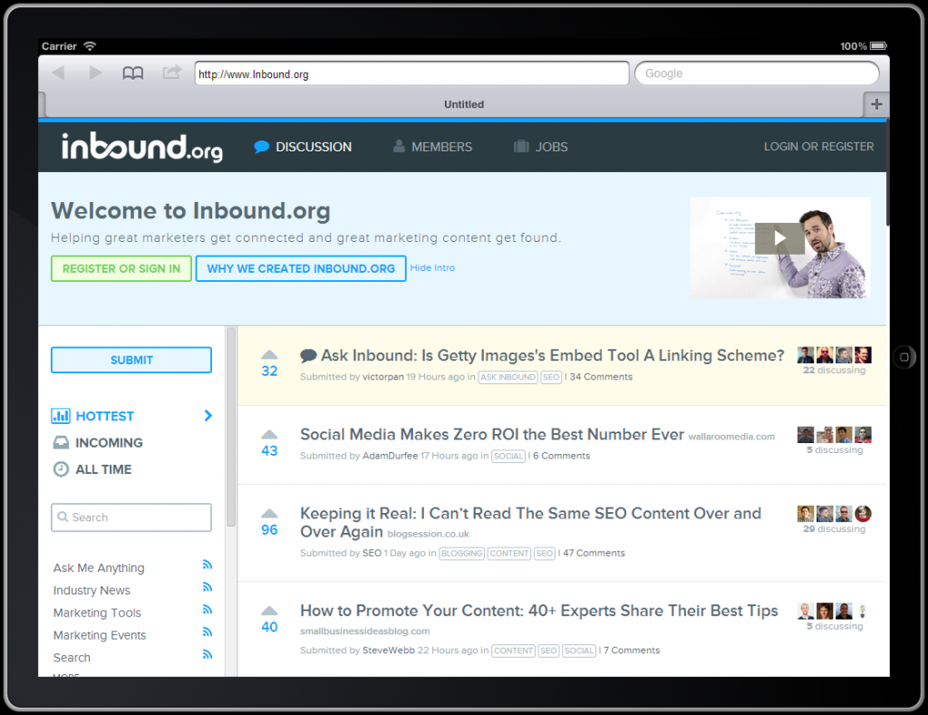This screenshot has width=928, height=715.
Task: Upvote the Getty Images Embed Tool post
Action: [269, 354]
